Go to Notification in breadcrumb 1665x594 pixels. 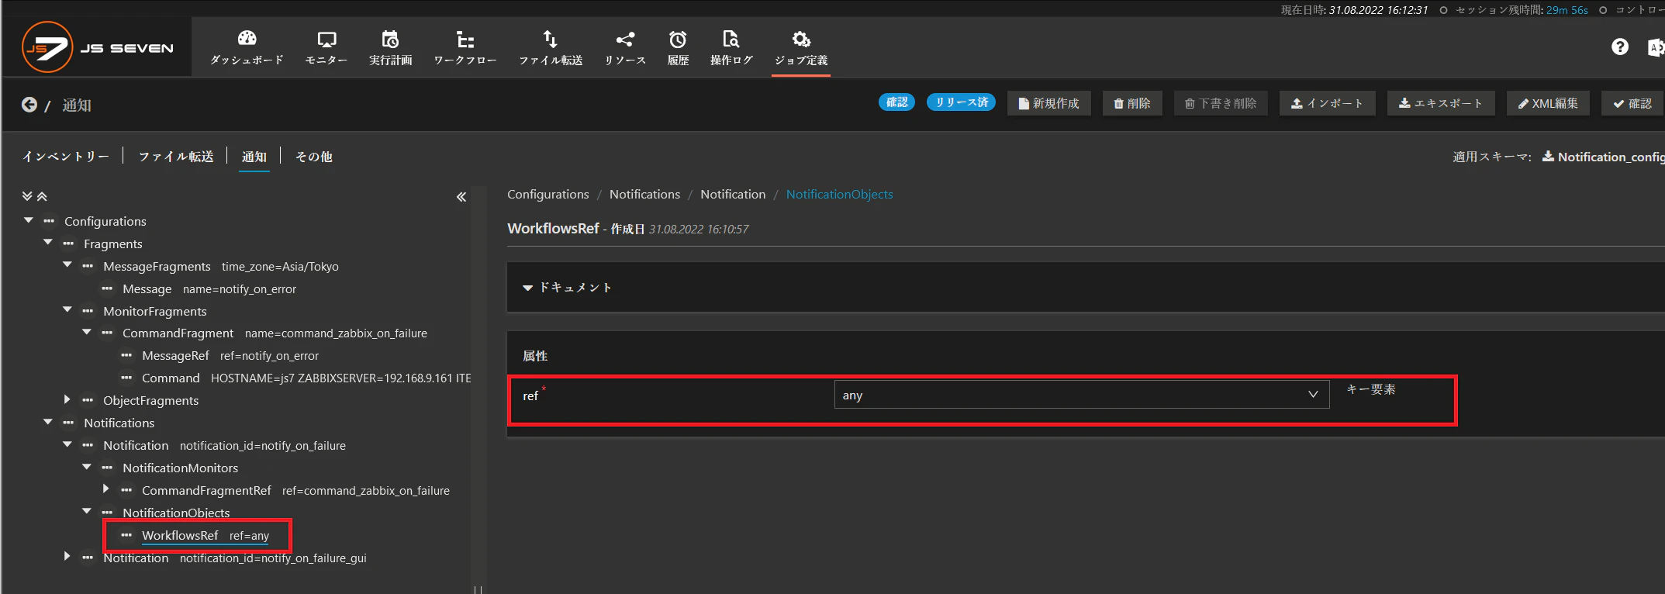tap(733, 194)
